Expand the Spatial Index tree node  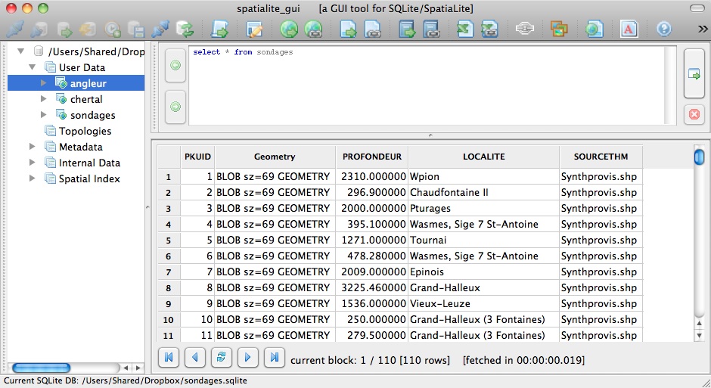[x=33, y=178]
